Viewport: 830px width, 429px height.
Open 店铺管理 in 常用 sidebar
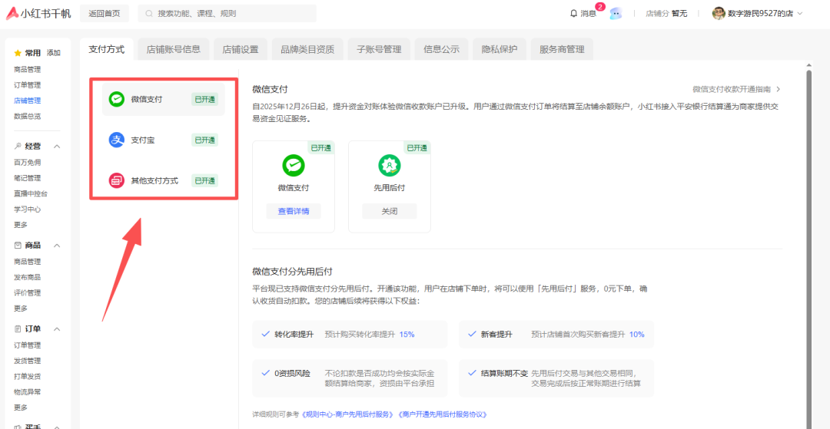point(28,101)
